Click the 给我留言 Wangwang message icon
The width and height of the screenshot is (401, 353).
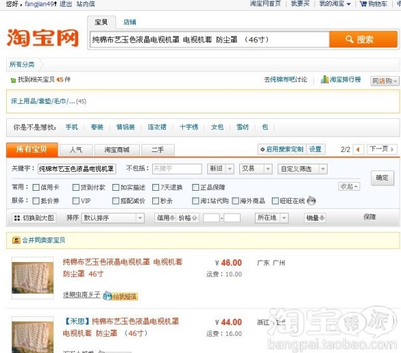[120, 296]
